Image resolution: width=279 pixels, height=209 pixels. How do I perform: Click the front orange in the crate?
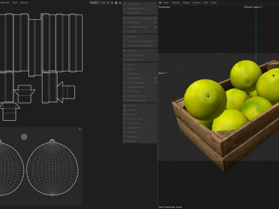coord(206,100)
